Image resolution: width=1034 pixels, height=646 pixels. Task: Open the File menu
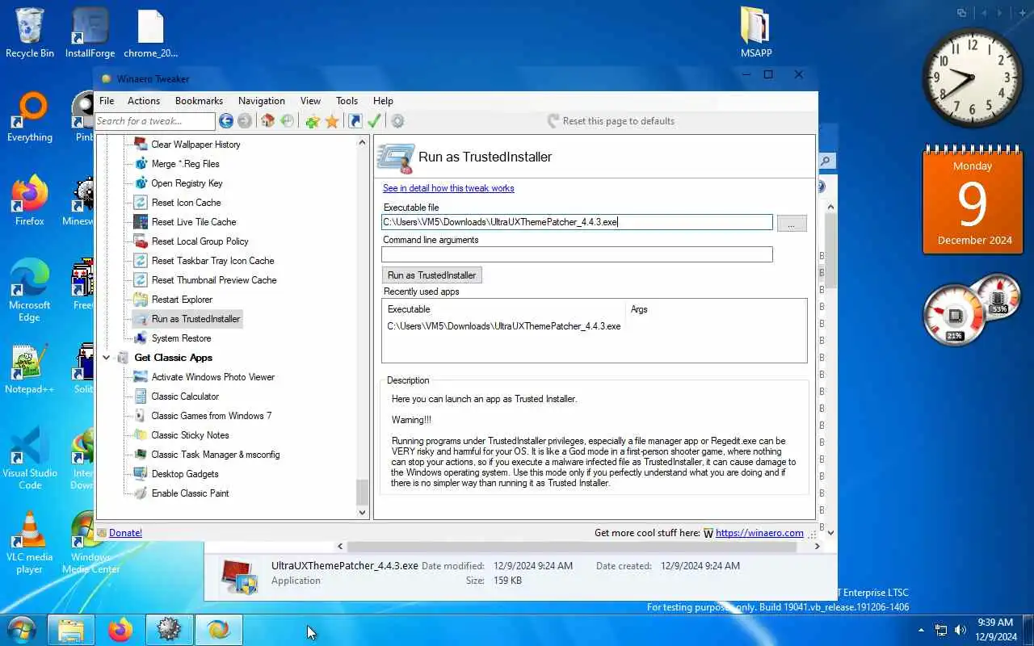107,101
